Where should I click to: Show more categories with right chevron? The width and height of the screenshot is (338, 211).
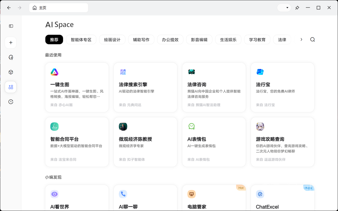(301, 39)
